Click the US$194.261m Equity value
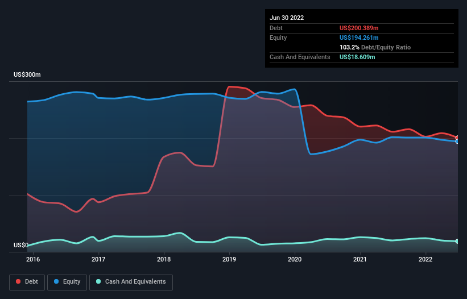467x299 pixels. pos(359,38)
